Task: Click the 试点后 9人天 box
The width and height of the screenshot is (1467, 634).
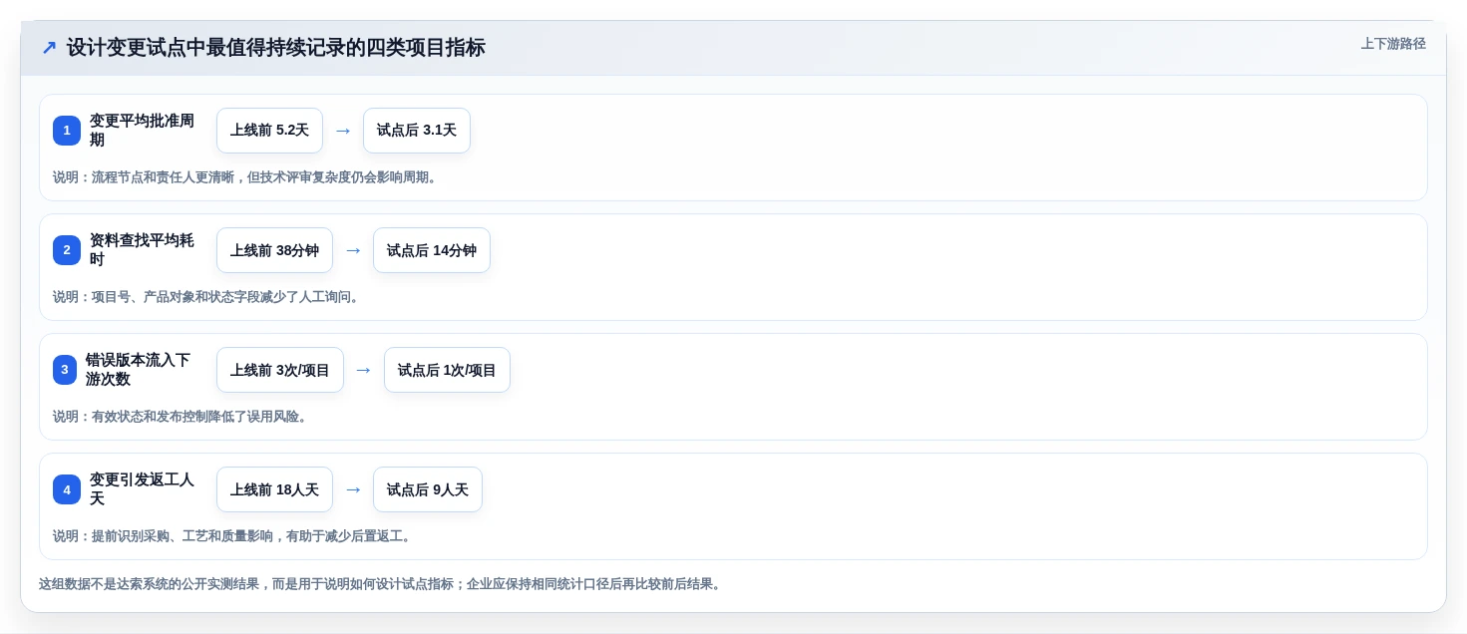Action: click(x=428, y=489)
